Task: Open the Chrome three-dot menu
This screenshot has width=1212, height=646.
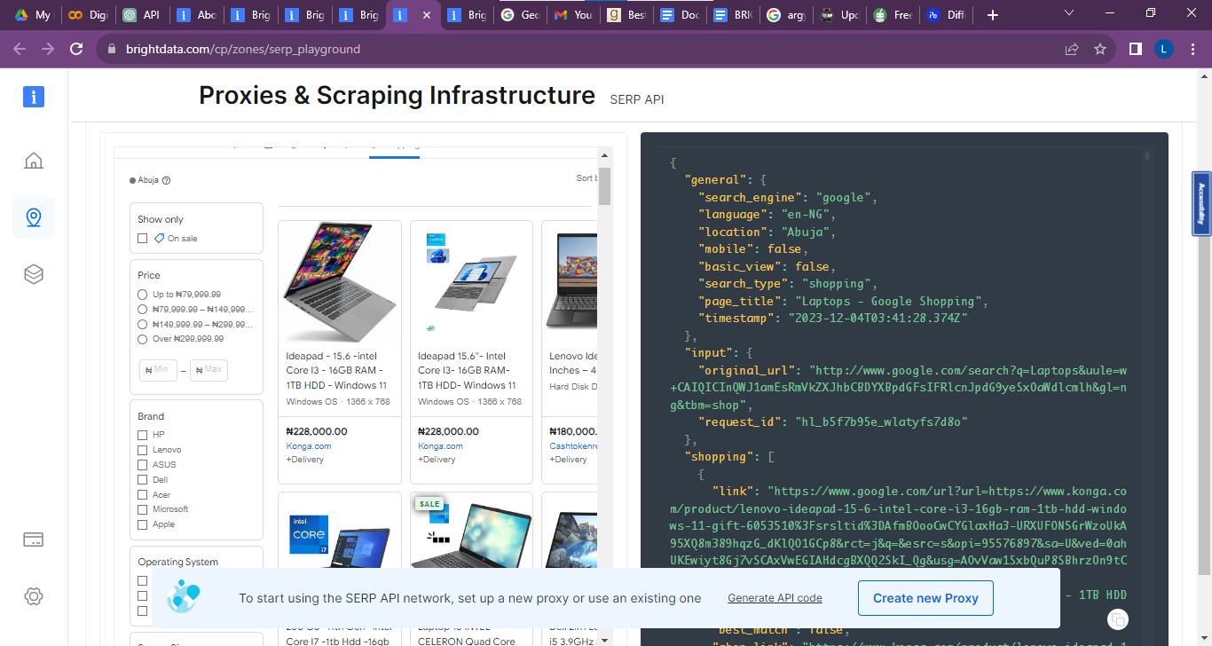Action: coord(1192,49)
